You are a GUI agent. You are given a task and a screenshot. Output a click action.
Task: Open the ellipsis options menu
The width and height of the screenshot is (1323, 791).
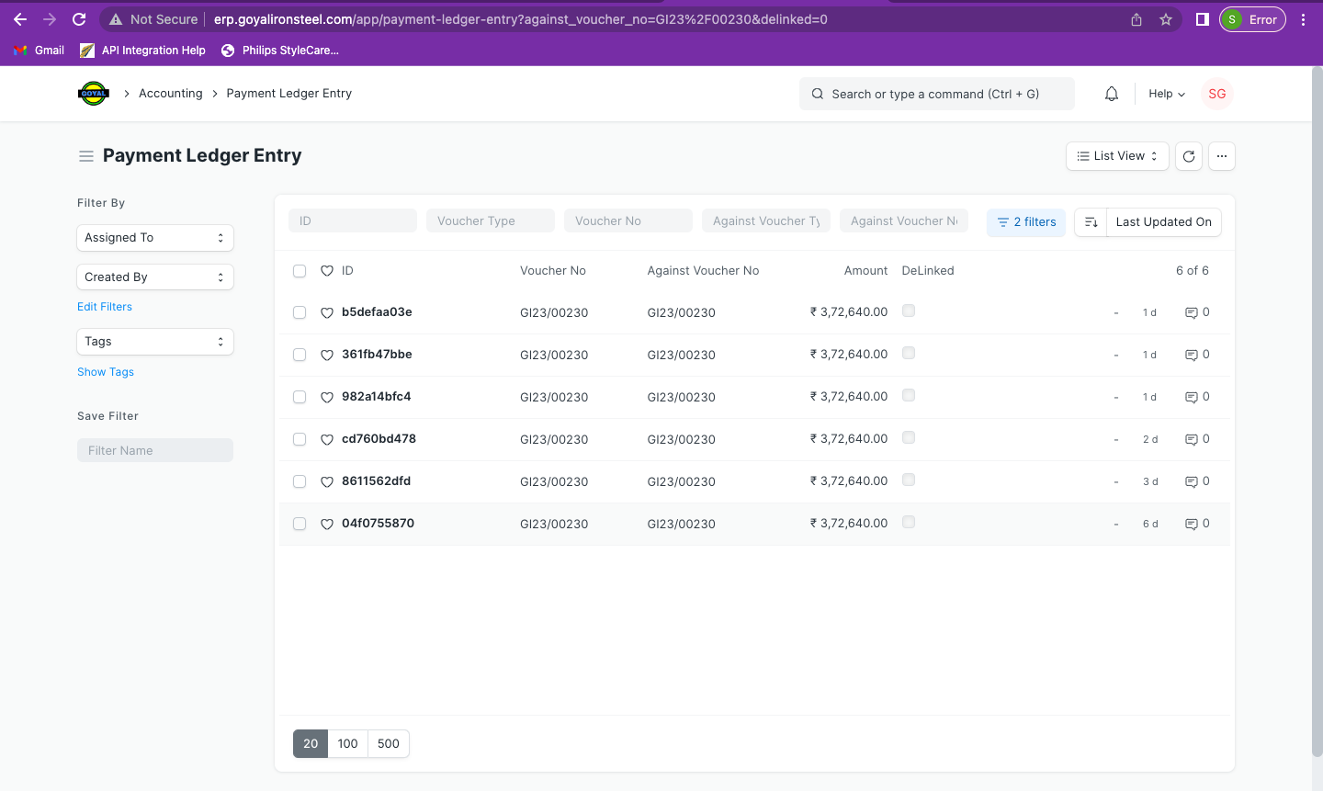pyautogui.click(x=1221, y=155)
